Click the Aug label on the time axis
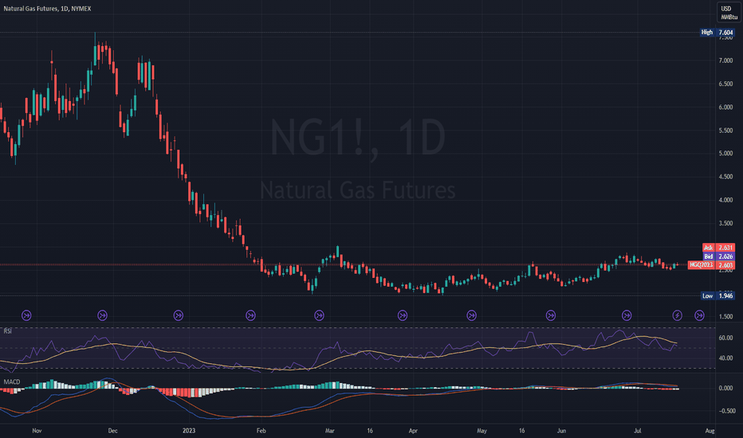743x438 pixels. 710,431
